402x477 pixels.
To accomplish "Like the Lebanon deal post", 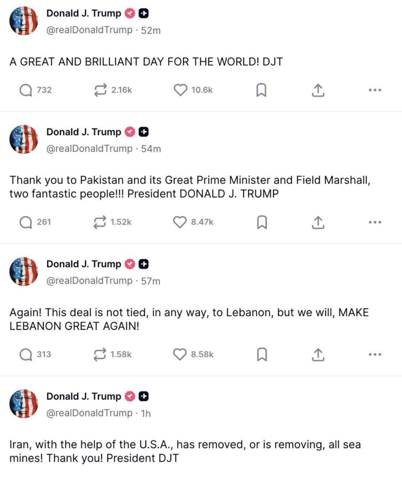I will pos(180,354).
